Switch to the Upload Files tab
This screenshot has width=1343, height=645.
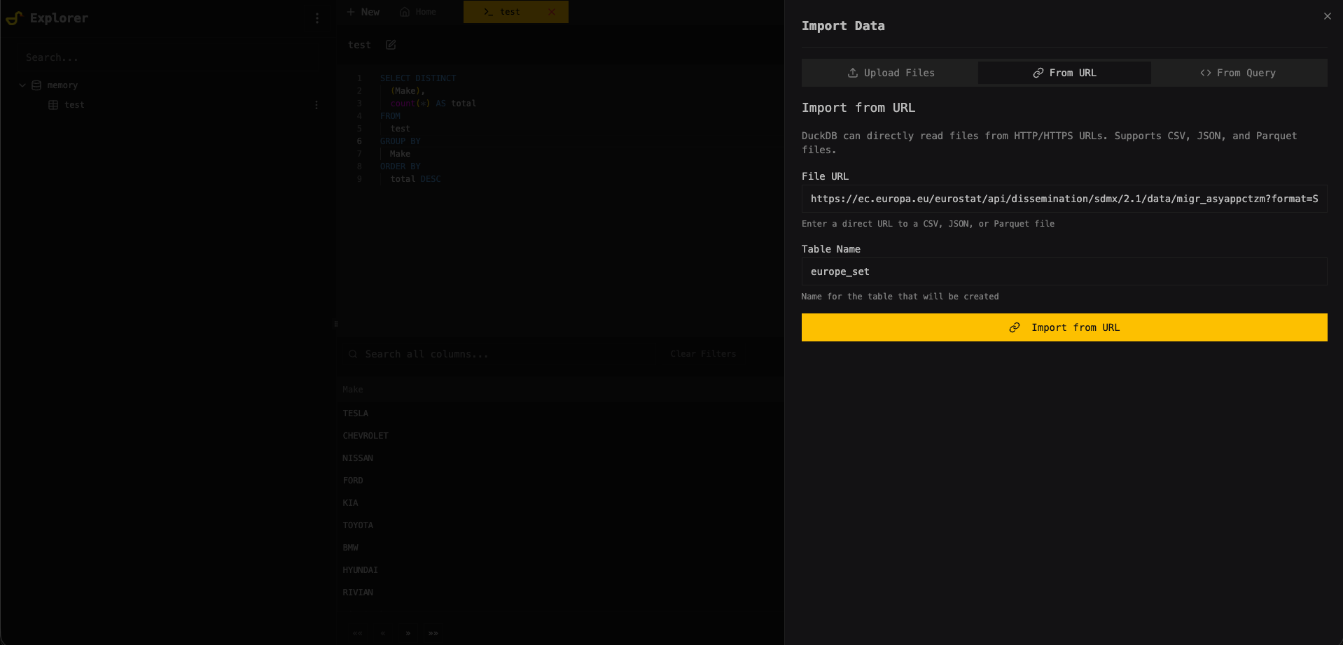click(x=890, y=73)
